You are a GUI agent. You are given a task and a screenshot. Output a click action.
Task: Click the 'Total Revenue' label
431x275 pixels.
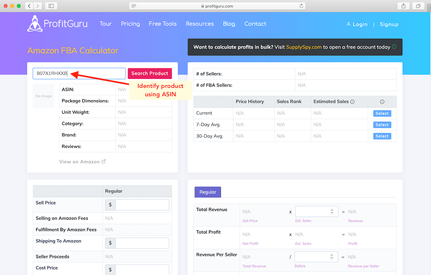point(212,210)
